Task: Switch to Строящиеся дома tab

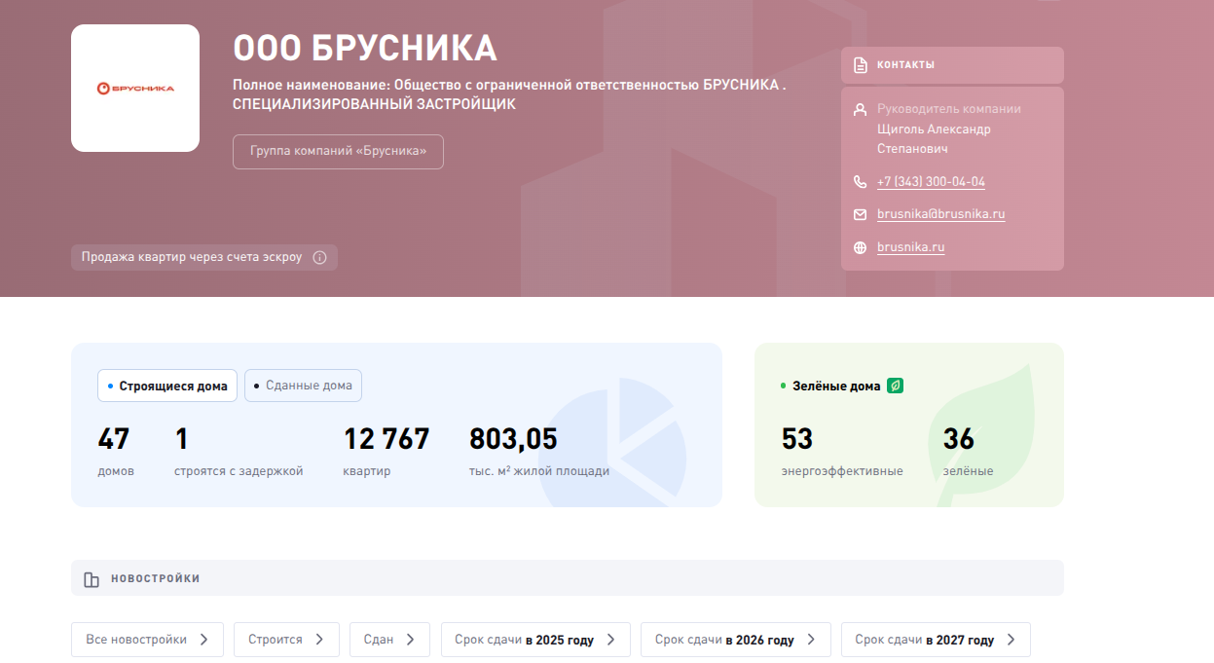Action: (167, 386)
